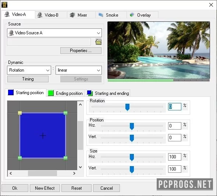Viewport: 217px width, 196px height.
Task: Click the green top-right corner handle
Action: 65,113
